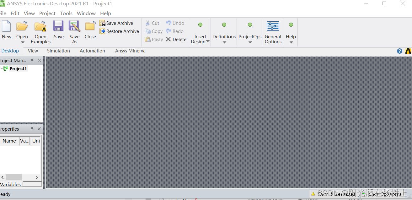Close the project with the Close icon
This screenshot has width=412, height=200.
(90, 26)
